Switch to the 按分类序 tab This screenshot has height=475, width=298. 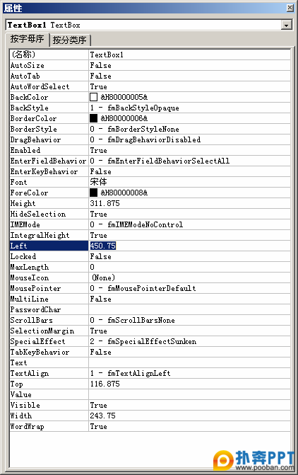click(x=69, y=40)
